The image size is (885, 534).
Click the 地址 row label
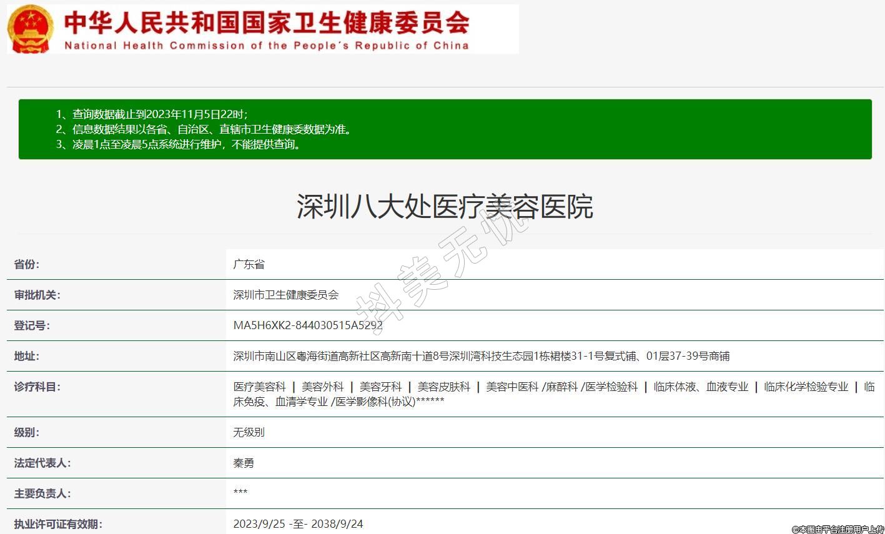coord(27,356)
